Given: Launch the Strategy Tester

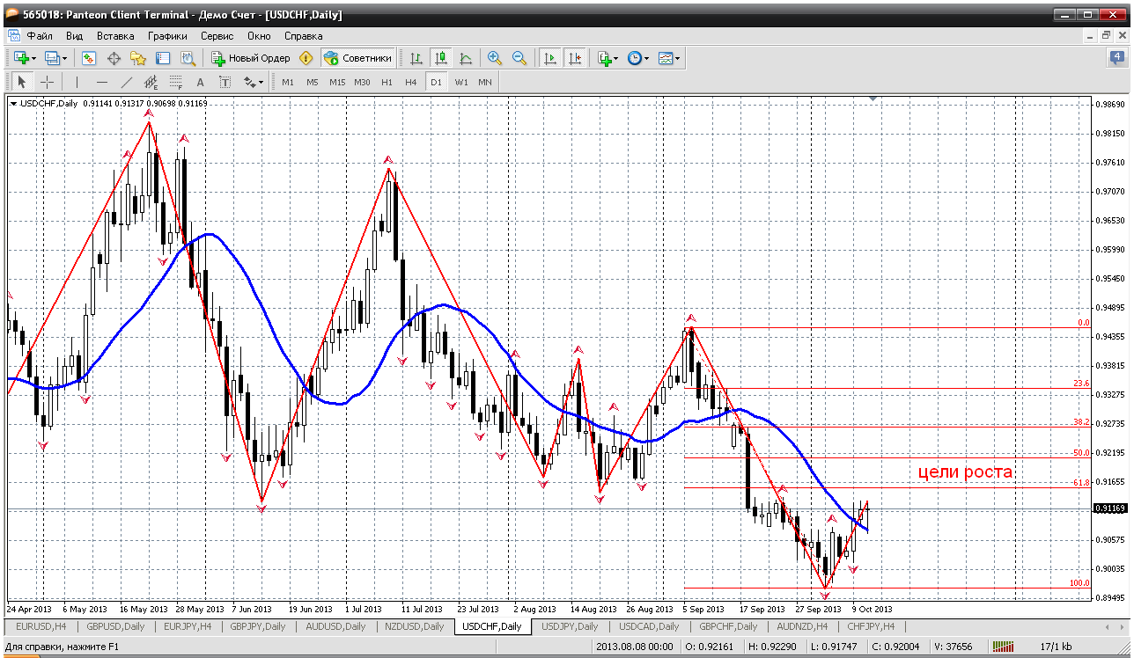Looking at the screenshot, I should coord(188,58).
